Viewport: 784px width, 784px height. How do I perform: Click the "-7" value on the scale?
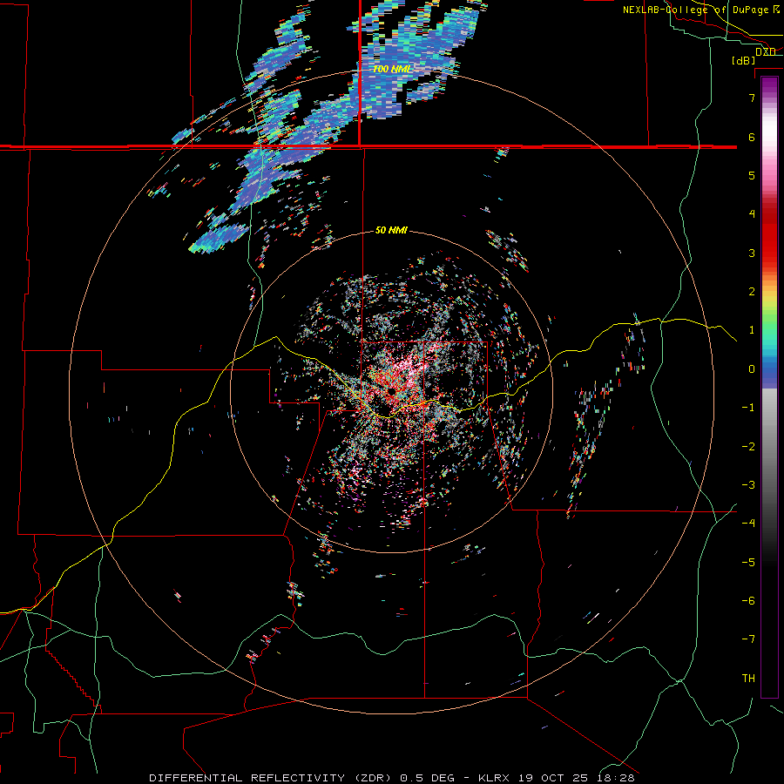coord(748,639)
